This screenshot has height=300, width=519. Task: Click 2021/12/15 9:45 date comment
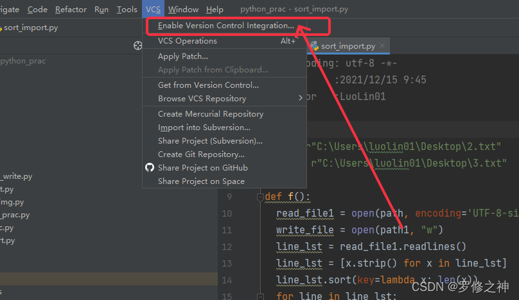[383, 79]
